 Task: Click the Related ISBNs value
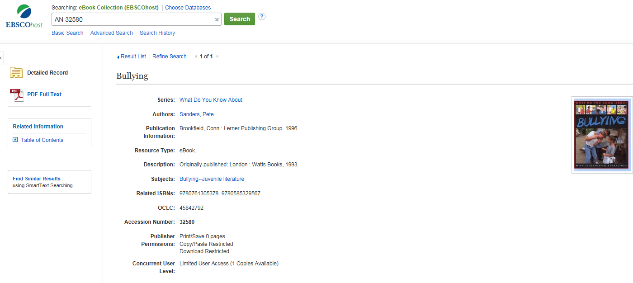(x=221, y=193)
